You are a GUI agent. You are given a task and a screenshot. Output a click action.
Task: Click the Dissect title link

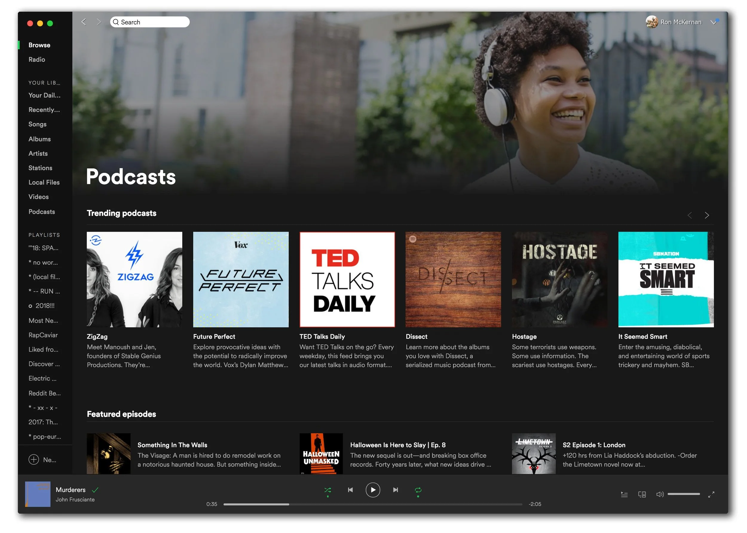point(417,337)
